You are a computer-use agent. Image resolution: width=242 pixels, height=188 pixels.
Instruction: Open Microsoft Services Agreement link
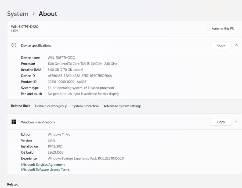[43, 165]
